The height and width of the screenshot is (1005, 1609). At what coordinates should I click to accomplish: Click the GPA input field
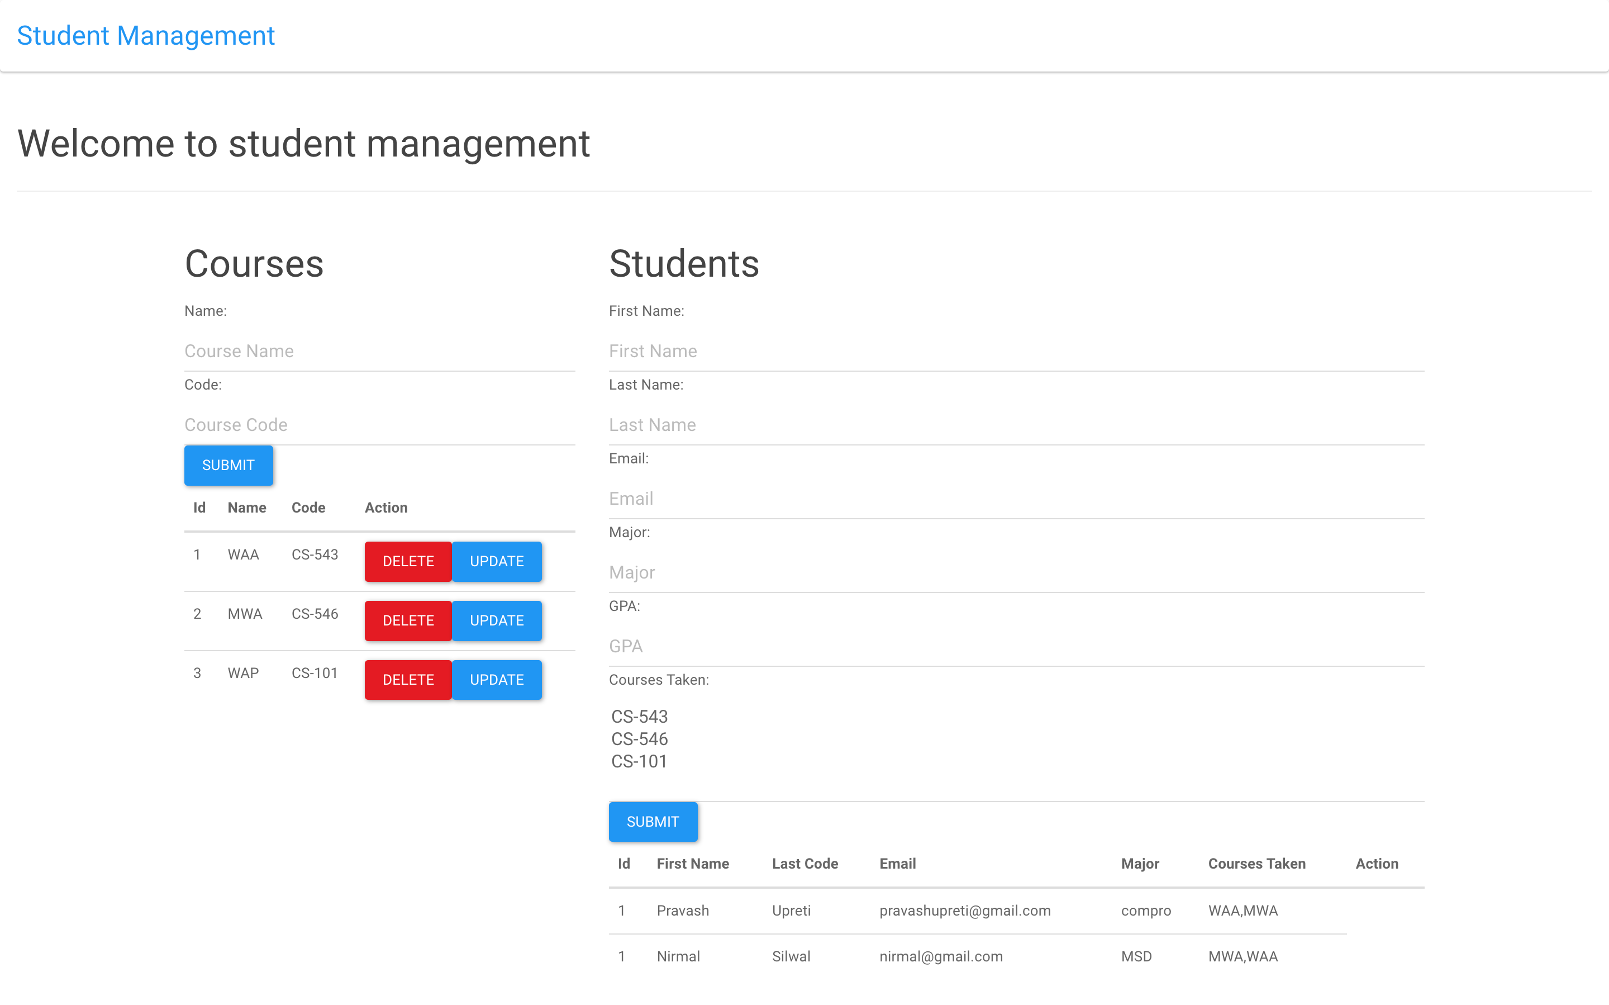1016,646
